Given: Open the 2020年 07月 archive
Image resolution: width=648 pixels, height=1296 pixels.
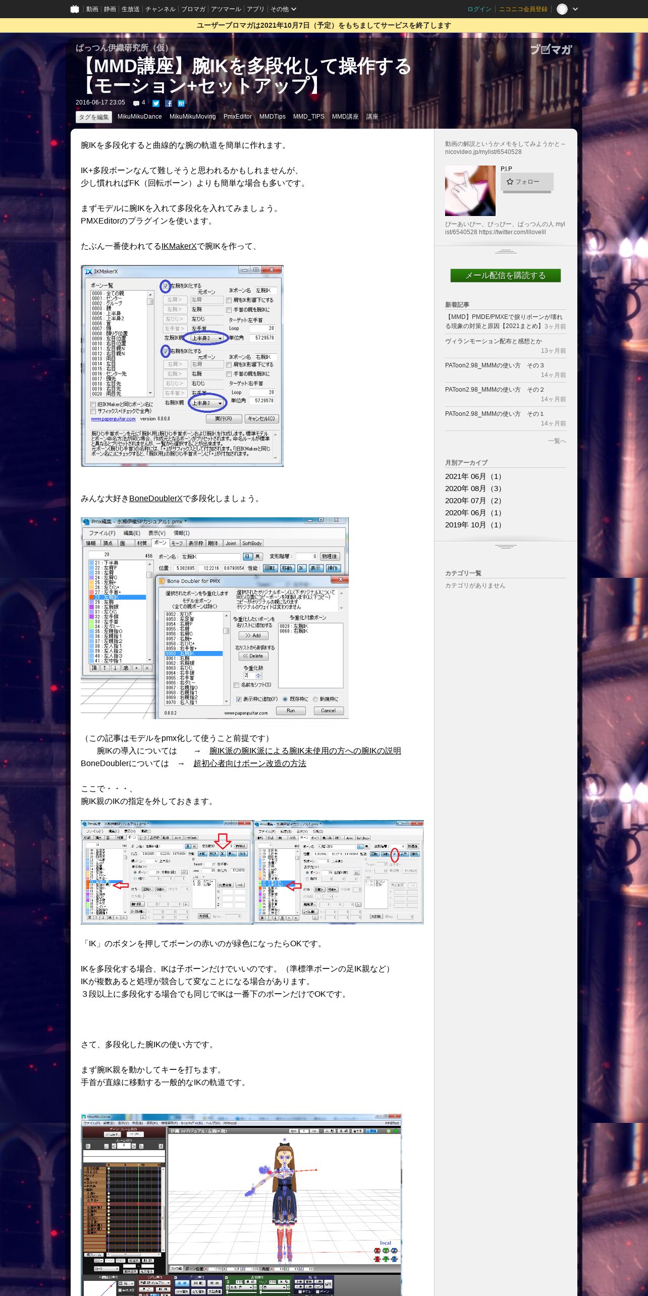Looking at the screenshot, I should click(x=473, y=501).
